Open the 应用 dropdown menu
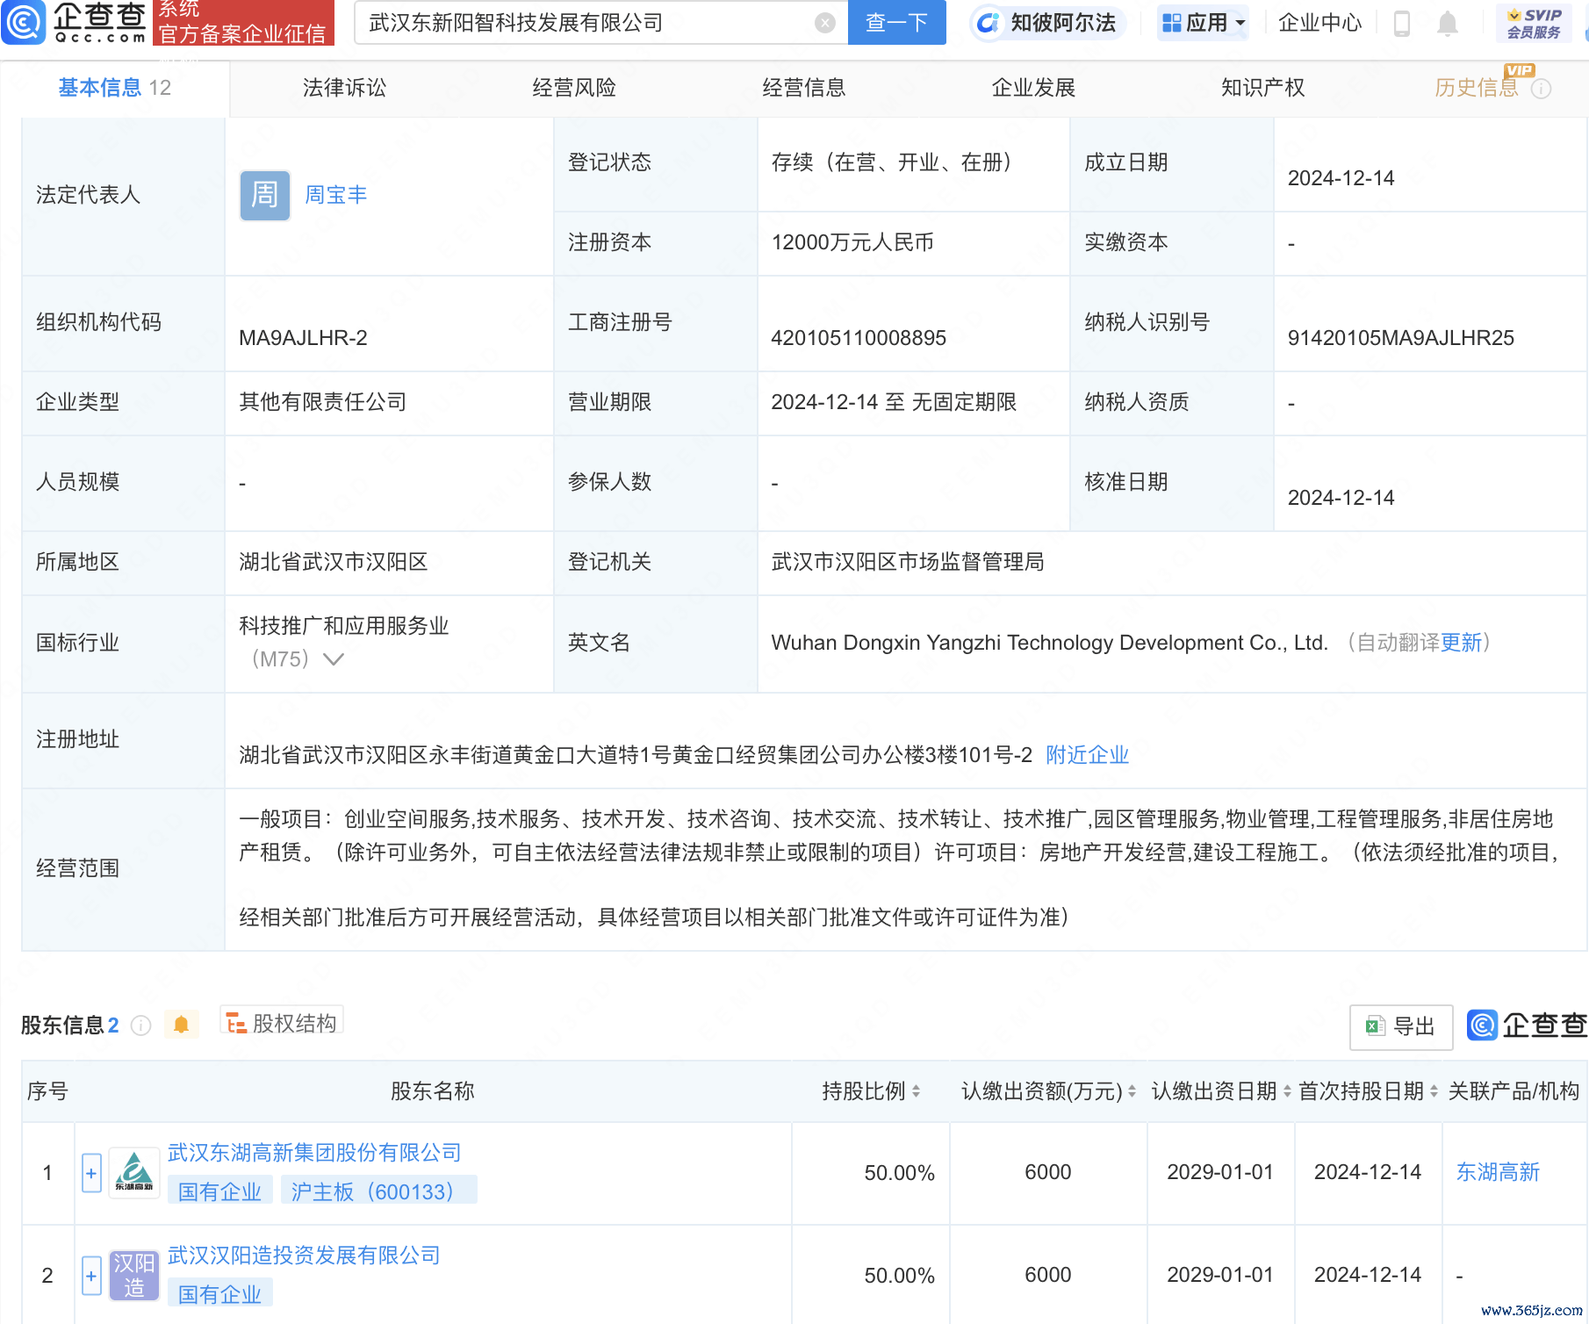The width and height of the screenshot is (1589, 1324). (1204, 23)
